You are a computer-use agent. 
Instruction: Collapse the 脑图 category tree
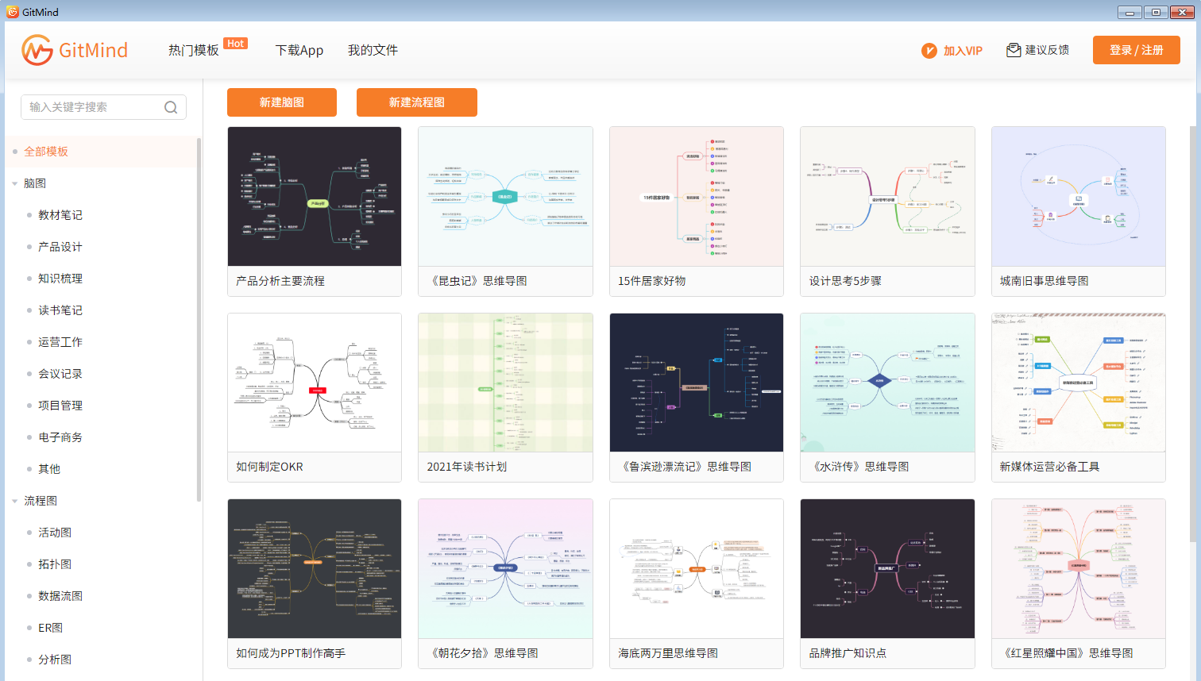[x=15, y=183]
